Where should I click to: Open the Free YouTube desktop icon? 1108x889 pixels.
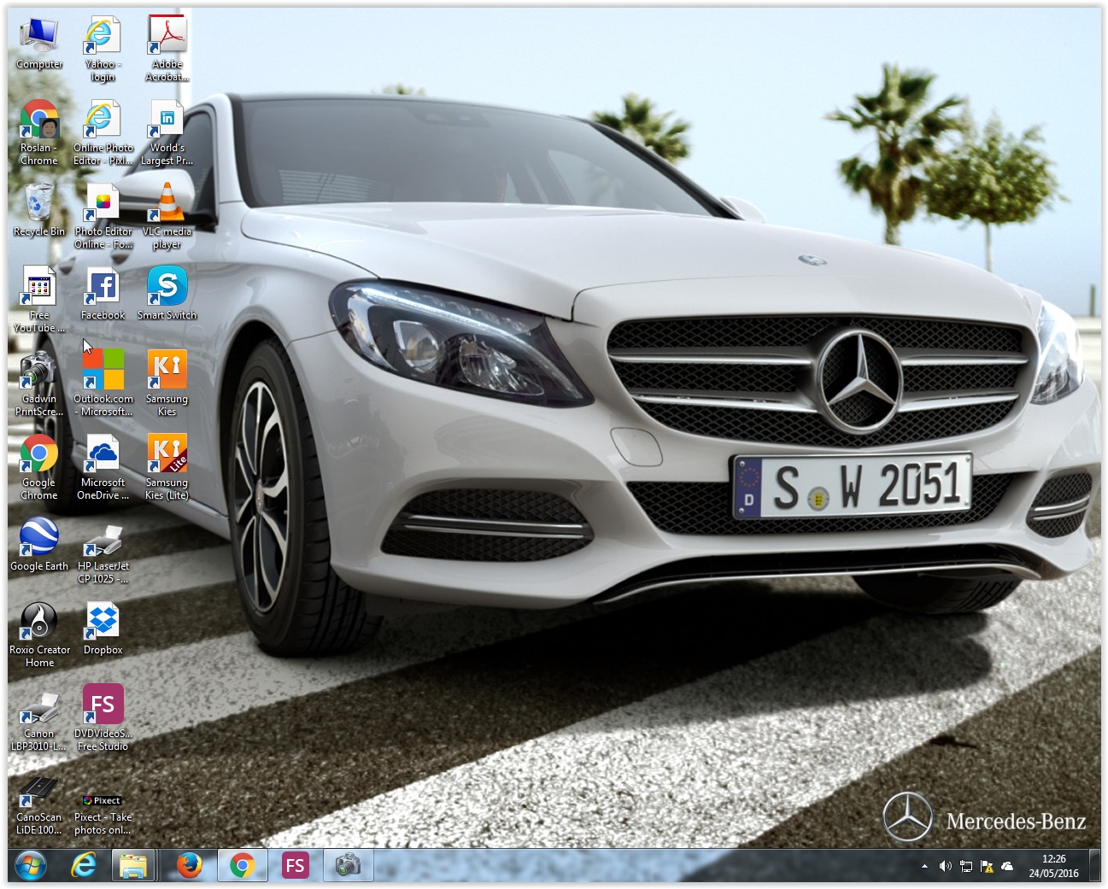[39, 300]
